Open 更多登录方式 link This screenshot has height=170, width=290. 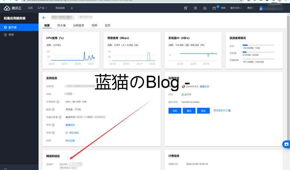222,111
